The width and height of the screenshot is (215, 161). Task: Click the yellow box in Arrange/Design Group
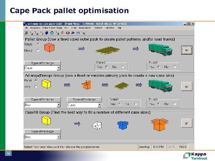tap(46, 84)
